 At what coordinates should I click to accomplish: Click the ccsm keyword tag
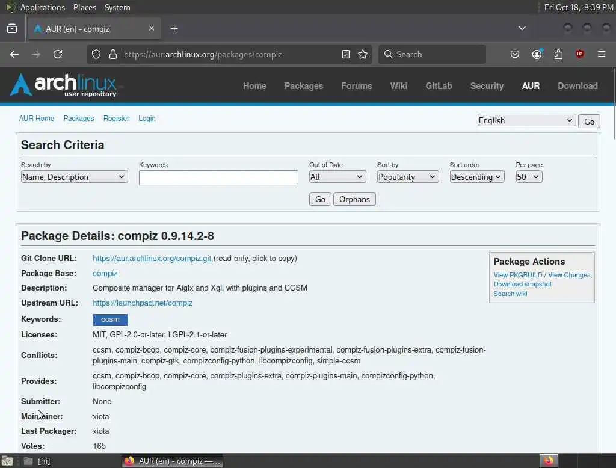click(x=110, y=319)
